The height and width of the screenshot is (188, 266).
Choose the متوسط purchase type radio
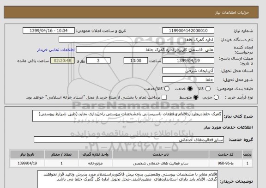coord(196,97)
